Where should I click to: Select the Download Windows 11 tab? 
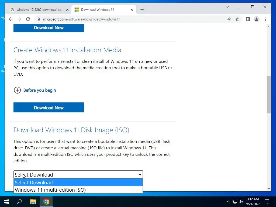[104, 10]
